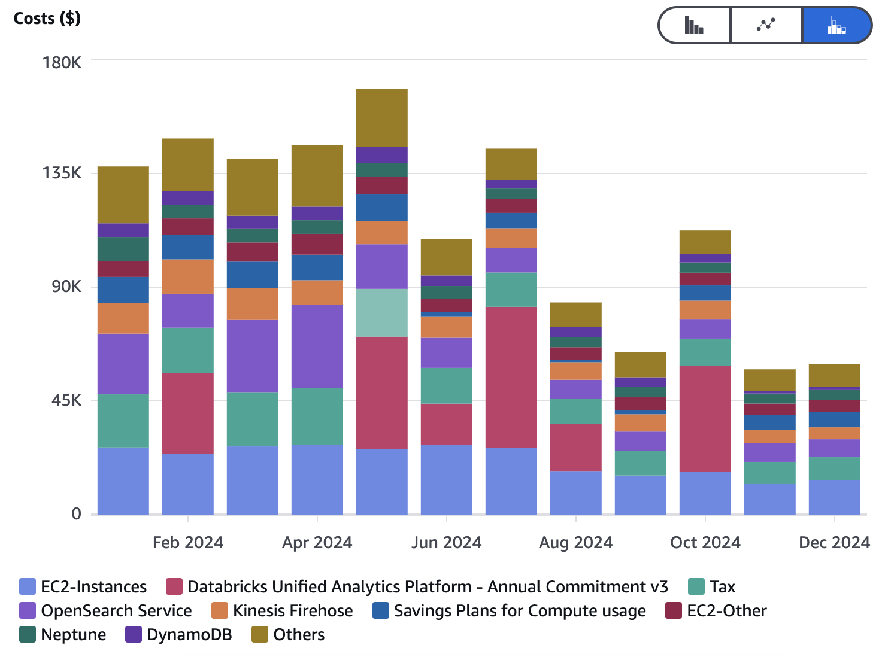This screenshot has height=657, width=885.
Task: Select the Tax segment of the Apr 2024 bar
Action: point(317,416)
